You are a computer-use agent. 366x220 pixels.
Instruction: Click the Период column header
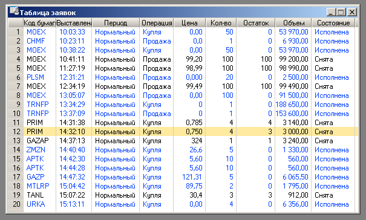pyautogui.click(x=116, y=23)
